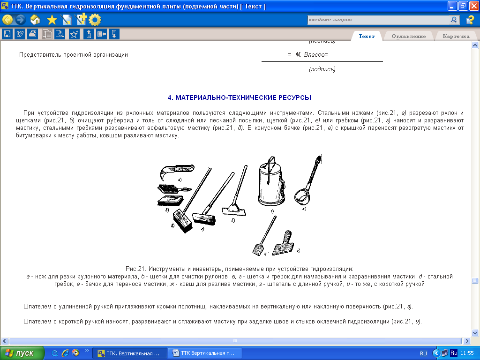
Task: Save the document with the floppy disk icon
Action: (7, 34)
